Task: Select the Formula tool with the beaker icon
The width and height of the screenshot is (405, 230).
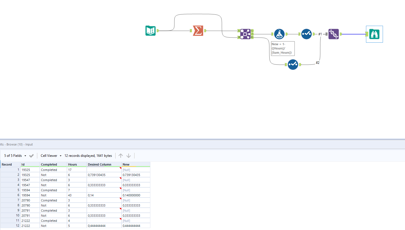Action: coord(279,34)
